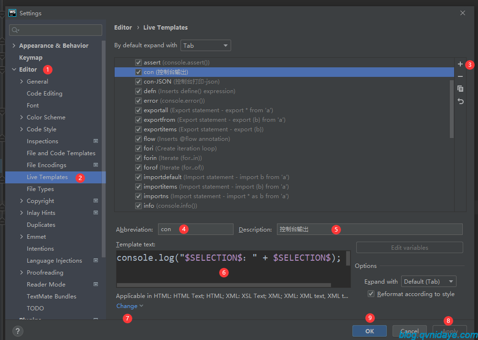This screenshot has width=478, height=340.
Task: Click project-level icon next to File Encodings
Action: pos(96,165)
